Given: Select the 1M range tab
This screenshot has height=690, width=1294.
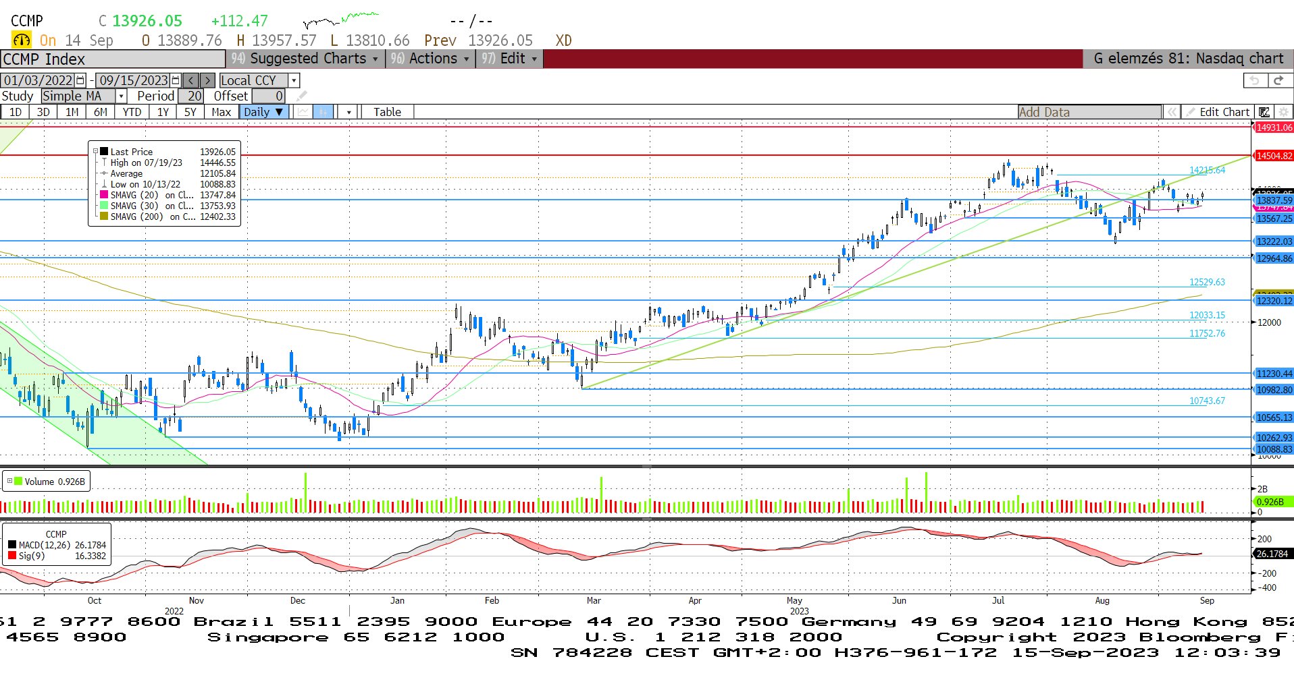Looking at the screenshot, I should click(72, 112).
